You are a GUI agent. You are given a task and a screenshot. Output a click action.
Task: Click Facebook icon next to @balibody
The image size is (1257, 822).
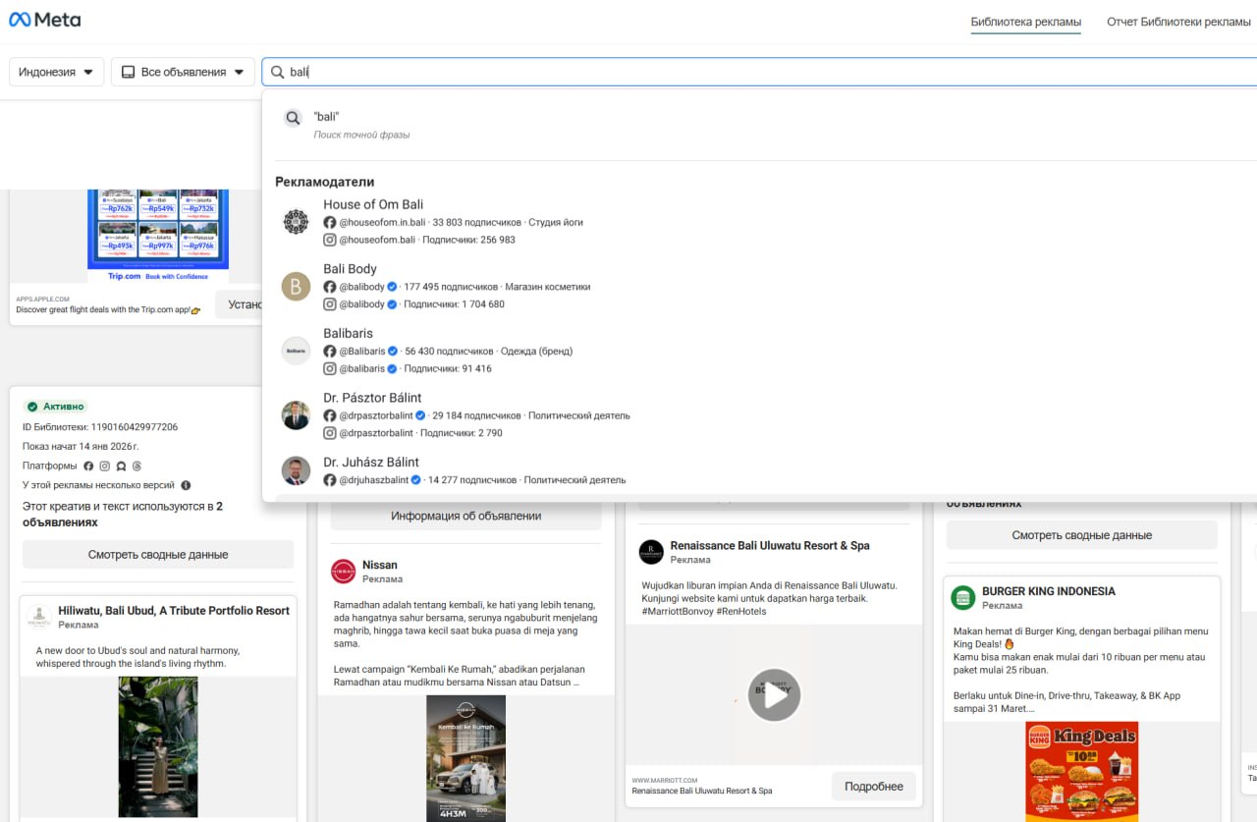(x=330, y=287)
